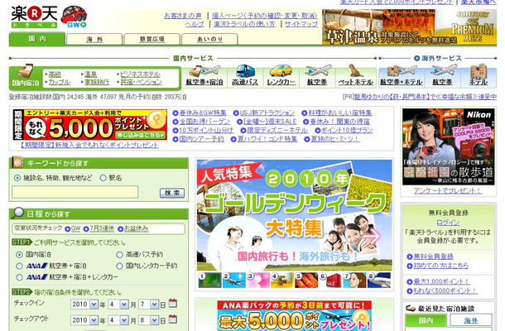Select feature thumbnail number 5
The image size is (505, 331).
point(306,280)
